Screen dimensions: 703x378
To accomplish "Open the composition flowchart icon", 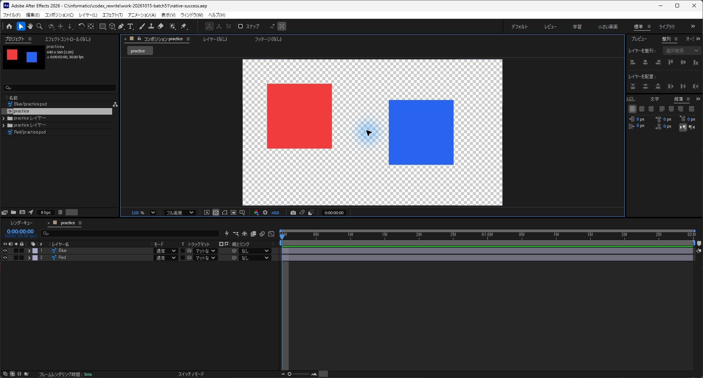I will click(115, 104).
